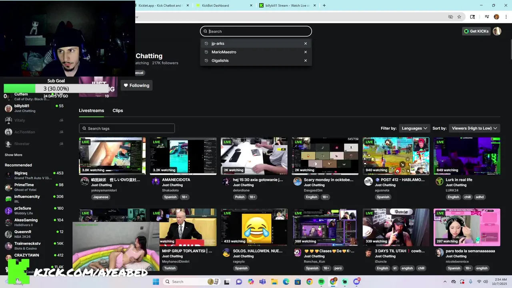Select recent search MarioMaestro
The height and width of the screenshot is (288, 512).
[x=256, y=52]
